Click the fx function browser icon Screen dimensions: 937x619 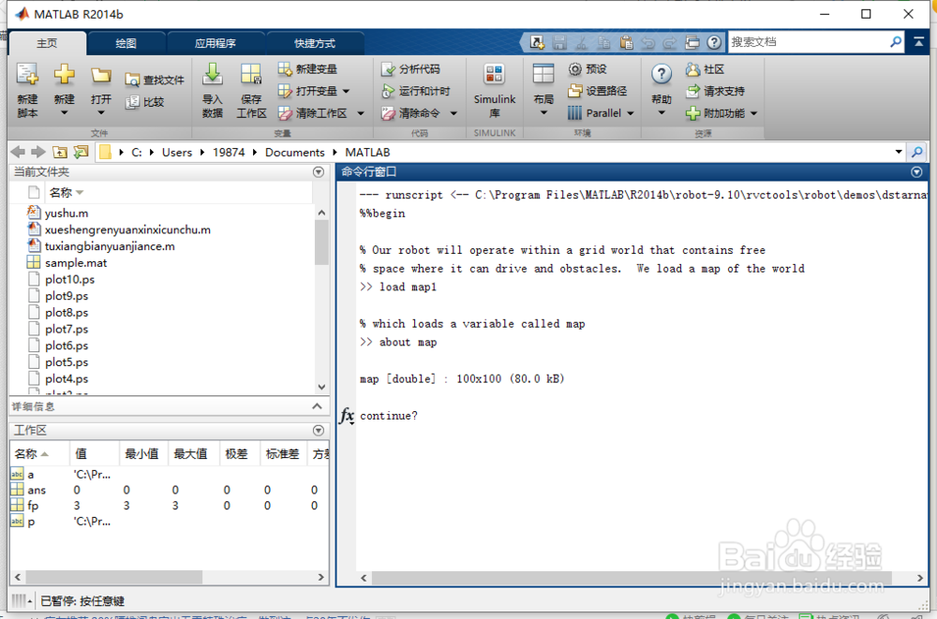pos(347,415)
